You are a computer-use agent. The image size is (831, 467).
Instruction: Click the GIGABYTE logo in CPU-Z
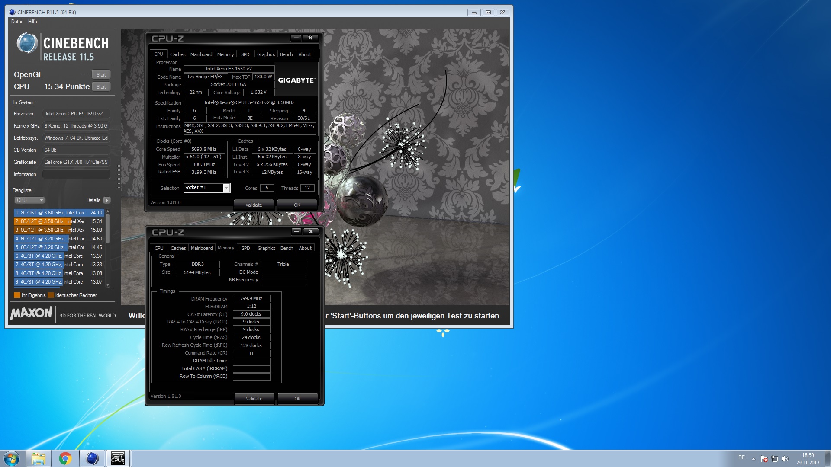[296, 80]
